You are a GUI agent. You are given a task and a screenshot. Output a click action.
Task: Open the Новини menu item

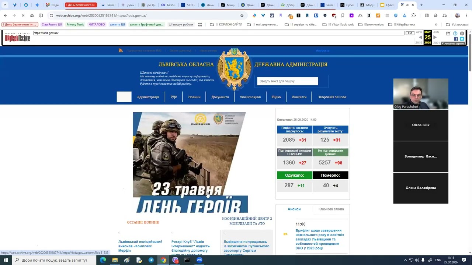pos(194,97)
